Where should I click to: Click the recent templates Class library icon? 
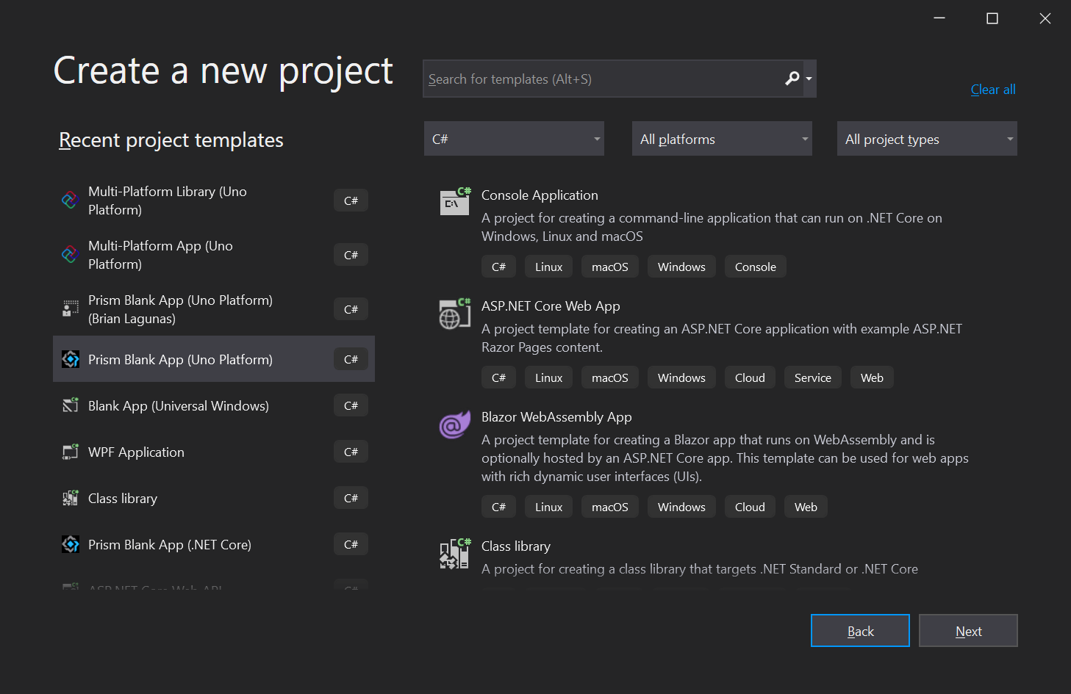click(71, 498)
